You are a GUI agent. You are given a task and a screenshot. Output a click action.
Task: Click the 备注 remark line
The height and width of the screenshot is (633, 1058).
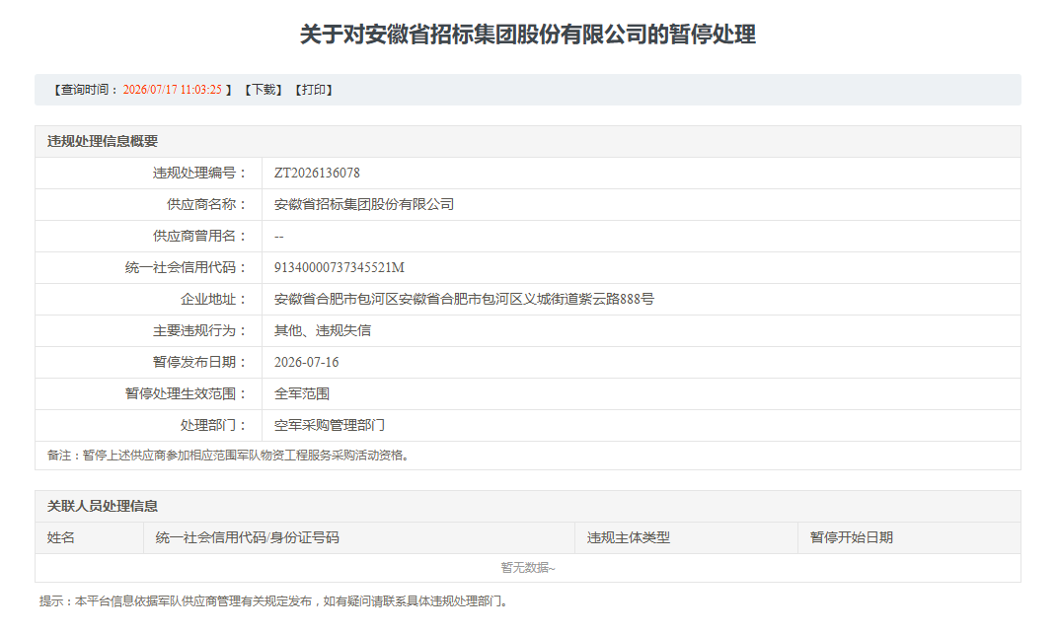click(x=228, y=456)
